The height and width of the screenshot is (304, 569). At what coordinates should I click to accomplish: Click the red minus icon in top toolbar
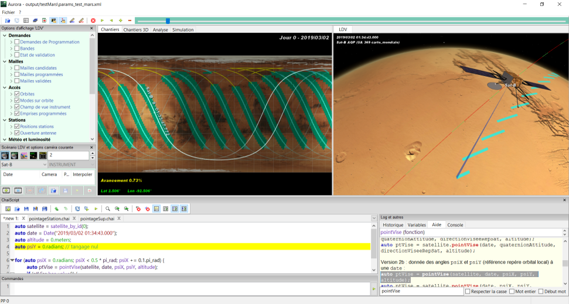(130, 21)
